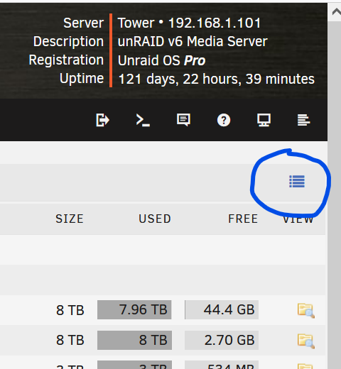341x369 pixels.
Task: Click the VIEW column header
Action: (298, 219)
